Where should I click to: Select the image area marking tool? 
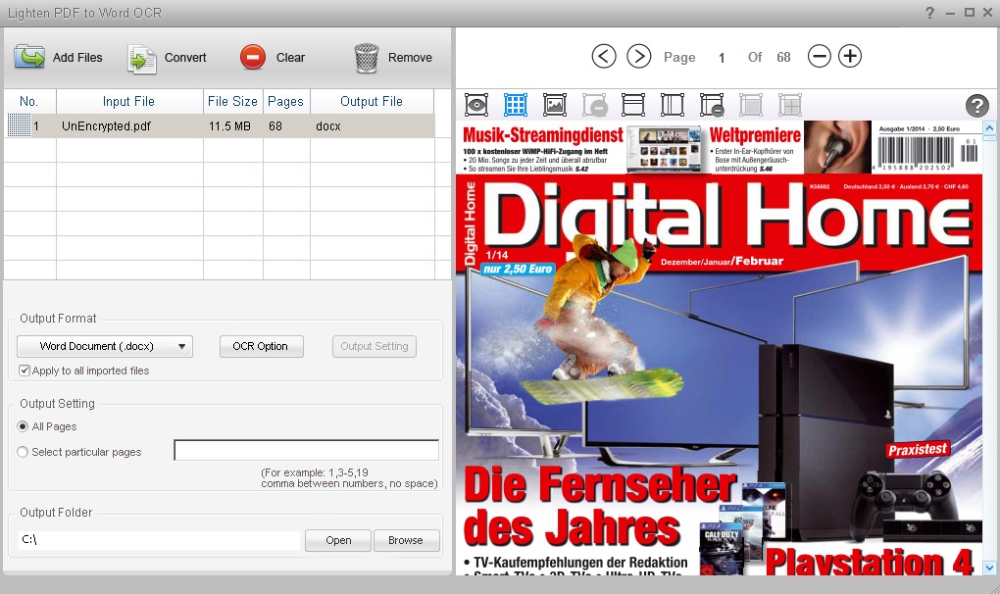(x=555, y=105)
